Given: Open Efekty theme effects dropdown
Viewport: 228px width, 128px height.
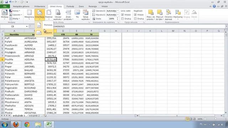Looking at the screenshot, I should pos(15,19).
